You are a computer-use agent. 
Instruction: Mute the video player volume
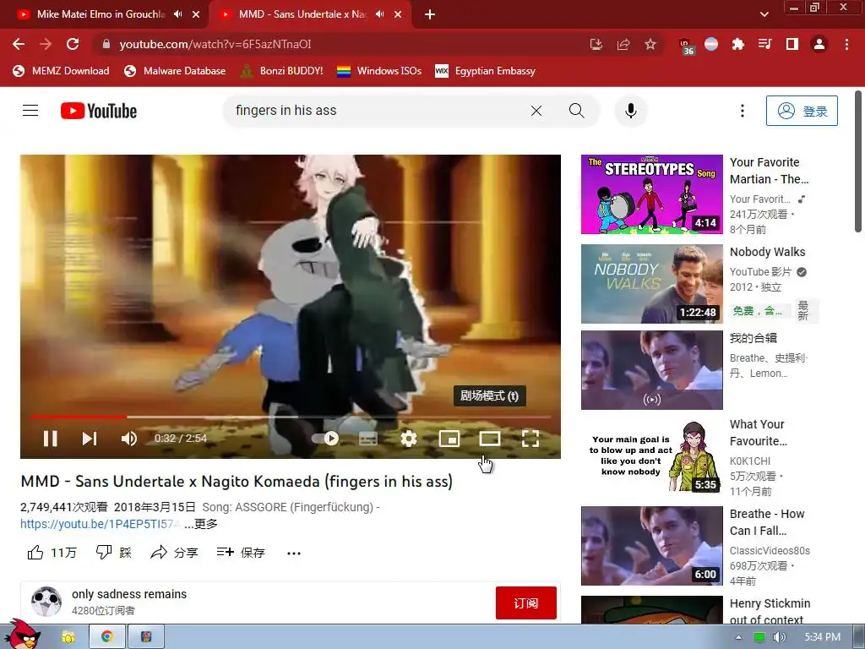coord(128,439)
